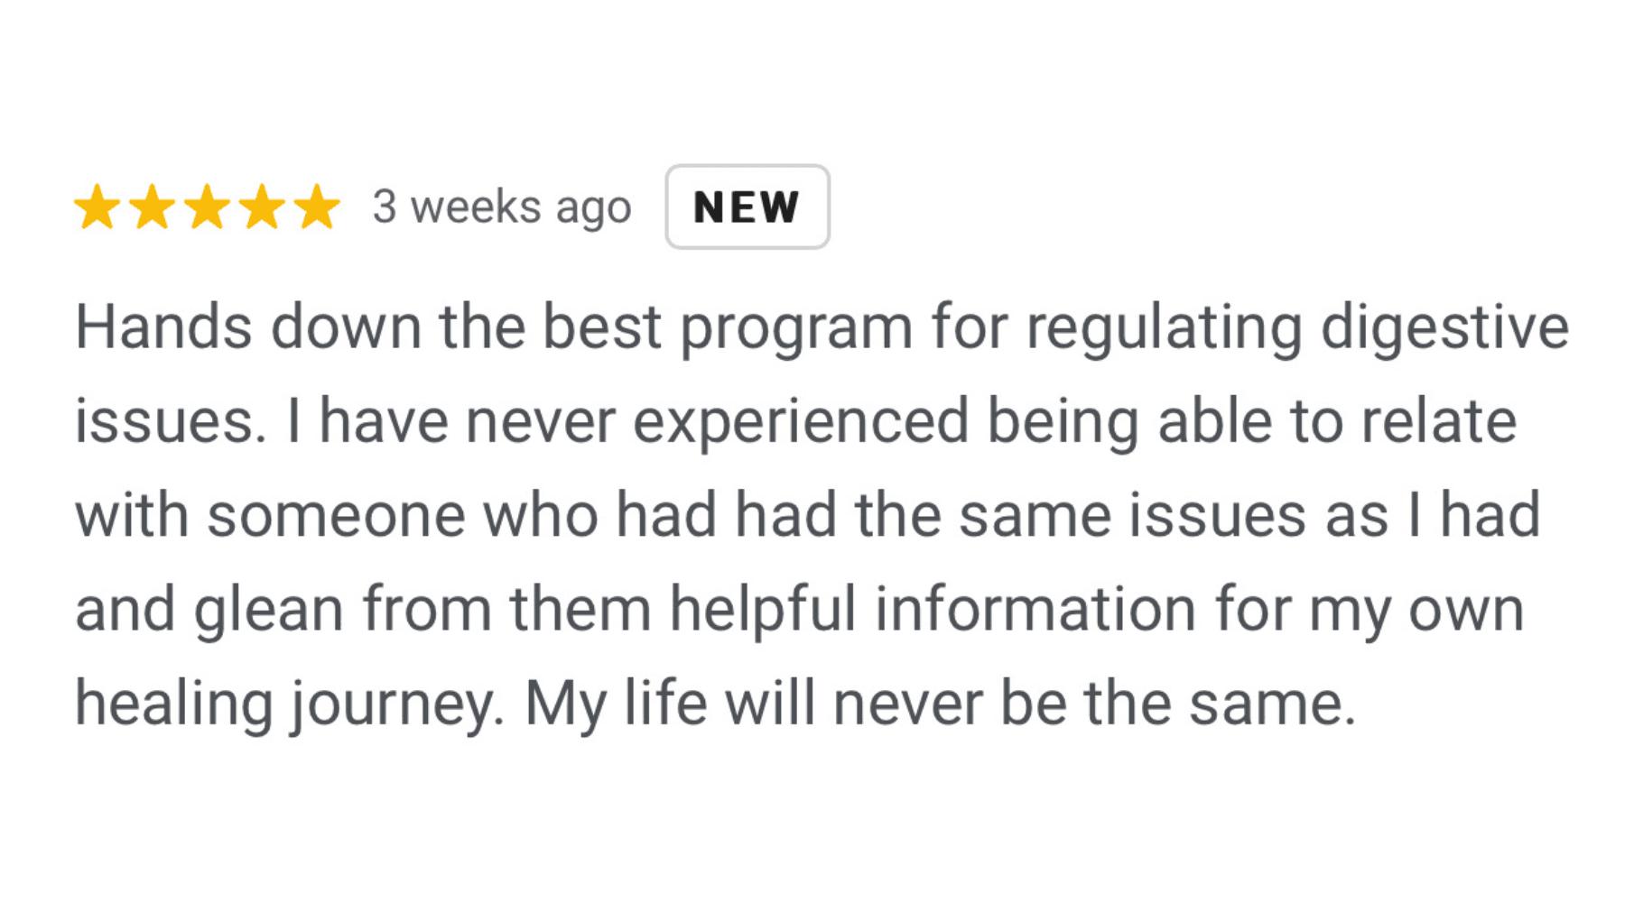Click the second gold rating star
Image resolution: width=1625 pixels, height=902 pixels.
point(152,207)
